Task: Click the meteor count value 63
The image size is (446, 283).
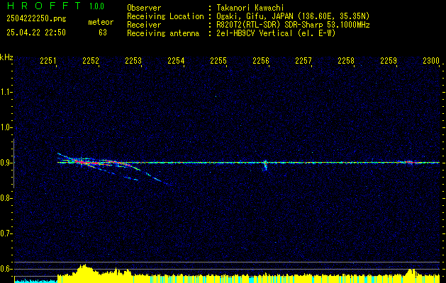Action: coord(103,33)
